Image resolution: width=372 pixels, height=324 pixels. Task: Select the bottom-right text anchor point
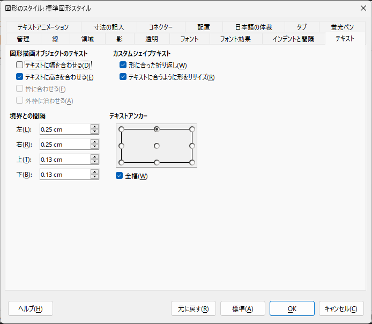tap(192, 162)
